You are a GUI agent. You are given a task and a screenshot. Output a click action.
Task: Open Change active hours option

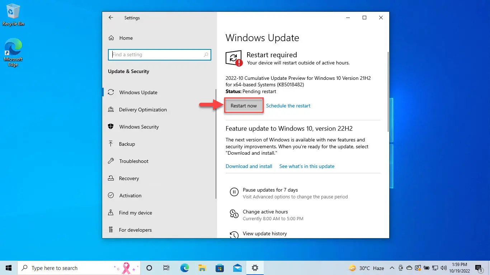[x=265, y=212]
